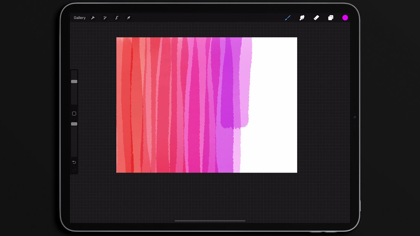Open the Layers panel

pos(331,18)
